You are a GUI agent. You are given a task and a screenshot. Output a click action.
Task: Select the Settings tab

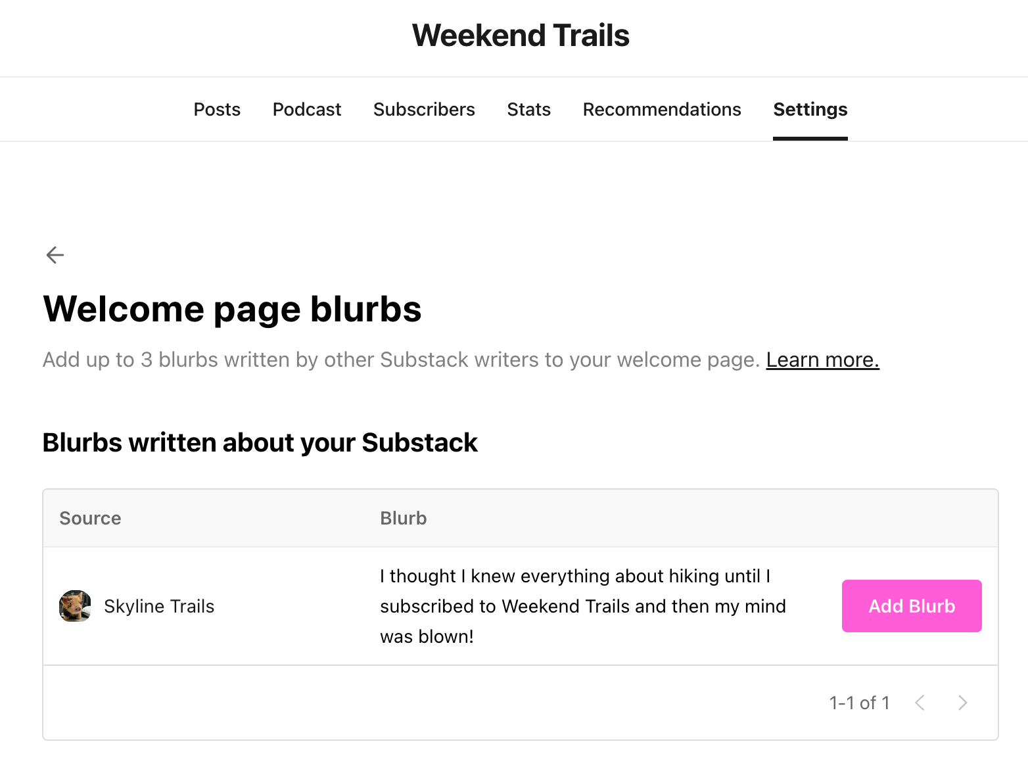point(810,109)
